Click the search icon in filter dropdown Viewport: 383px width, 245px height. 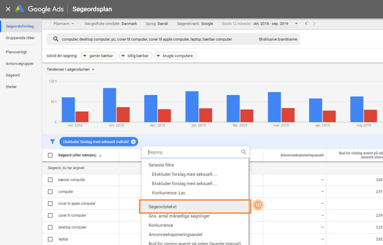point(243,152)
